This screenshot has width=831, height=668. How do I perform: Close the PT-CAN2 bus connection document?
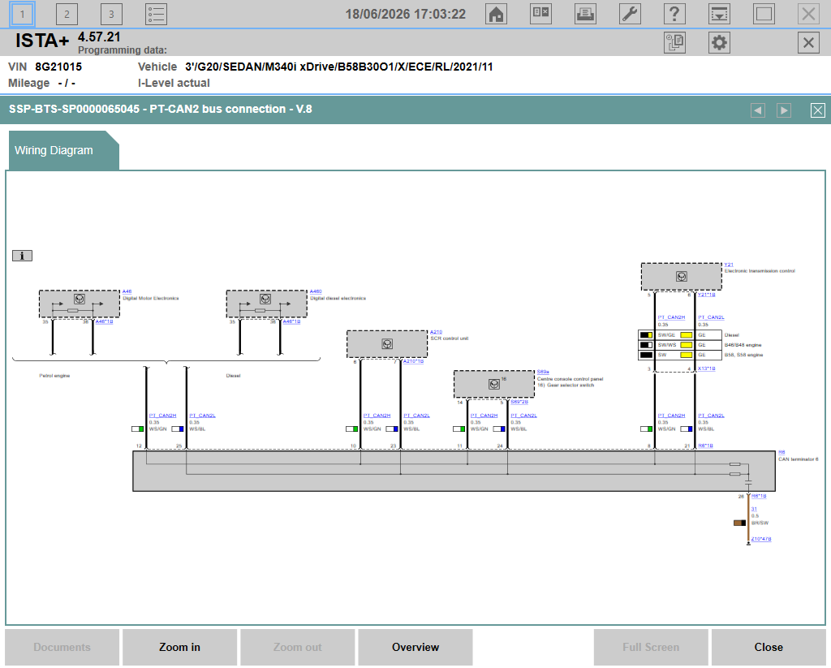tap(818, 110)
